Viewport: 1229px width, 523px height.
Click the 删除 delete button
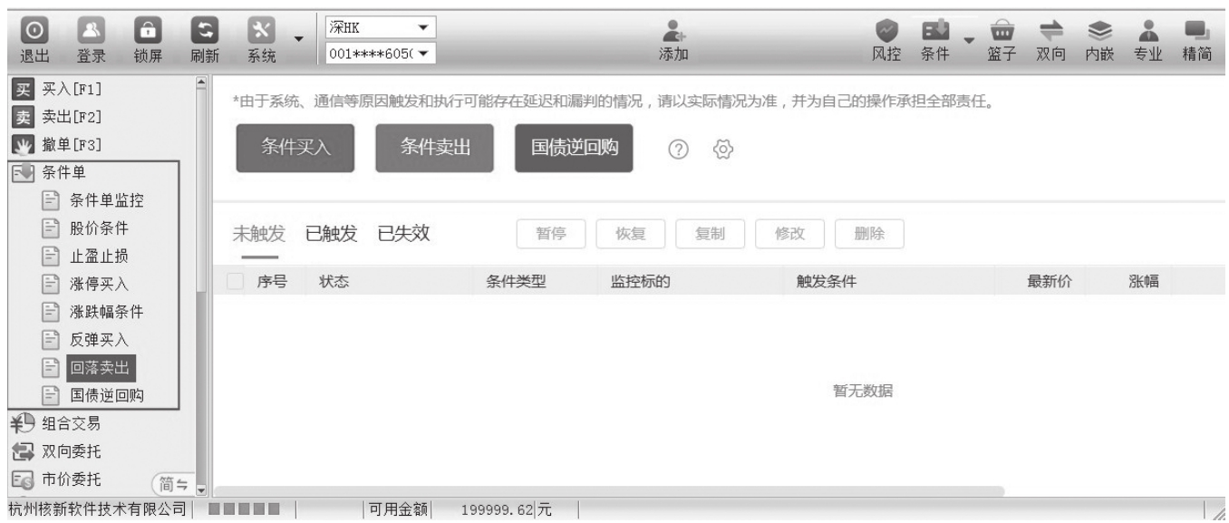tap(867, 234)
